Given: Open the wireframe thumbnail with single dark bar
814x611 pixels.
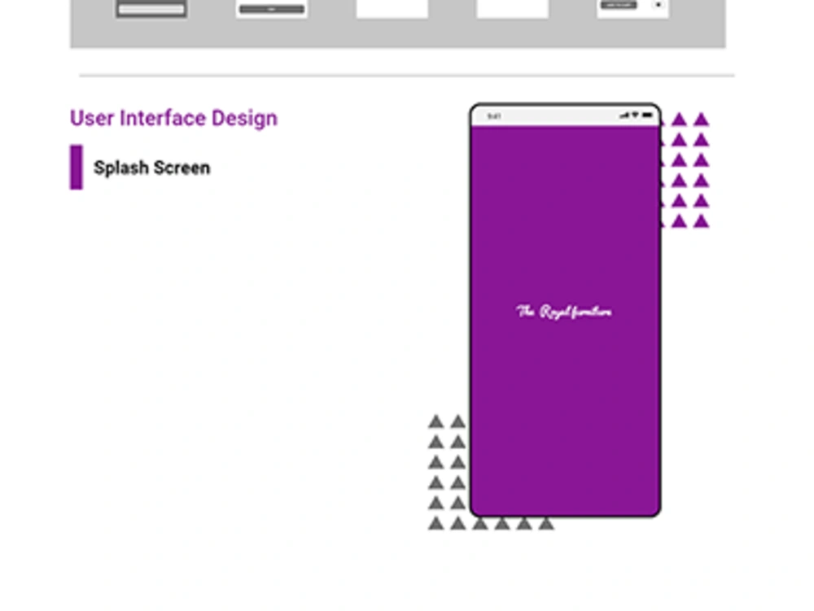Looking at the screenshot, I should pyautogui.click(x=272, y=9).
